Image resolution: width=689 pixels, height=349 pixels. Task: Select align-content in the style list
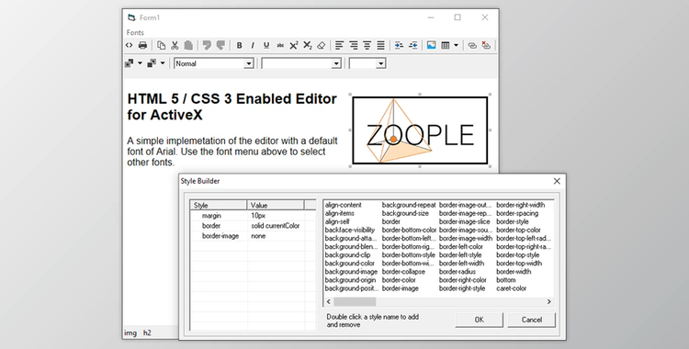344,205
